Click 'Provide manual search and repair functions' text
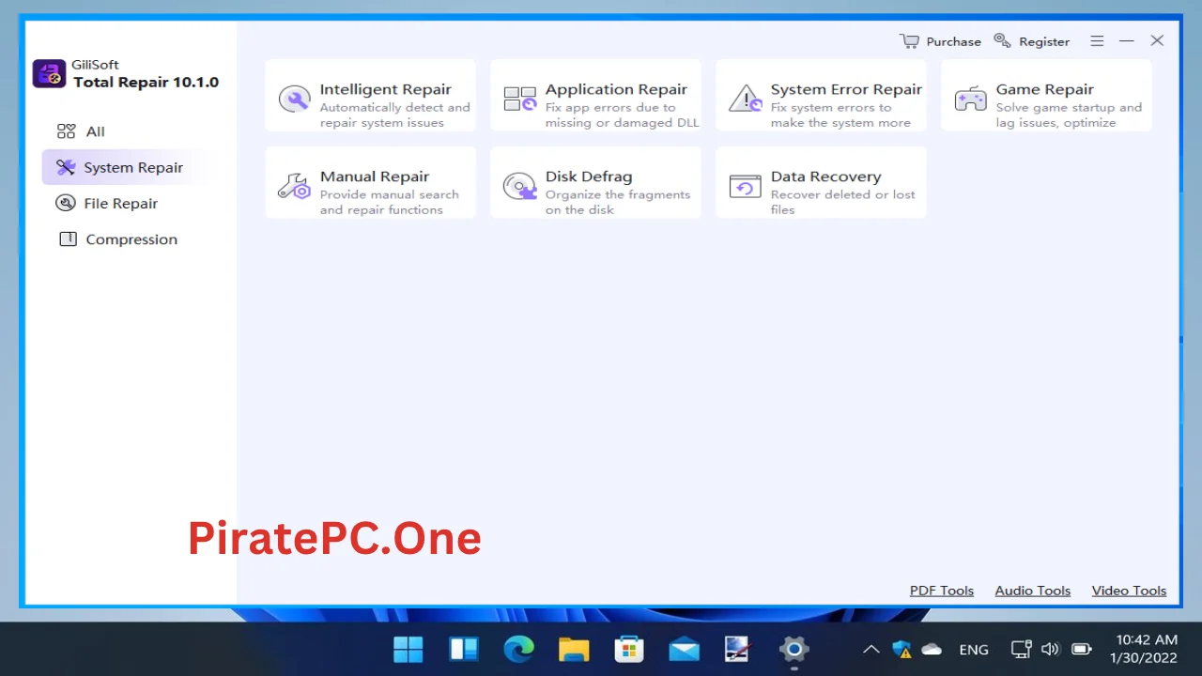1202x676 pixels. click(389, 202)
